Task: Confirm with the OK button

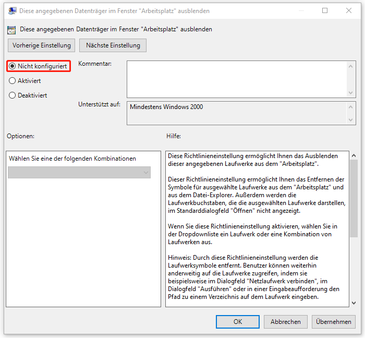Action: pos(238,322)
